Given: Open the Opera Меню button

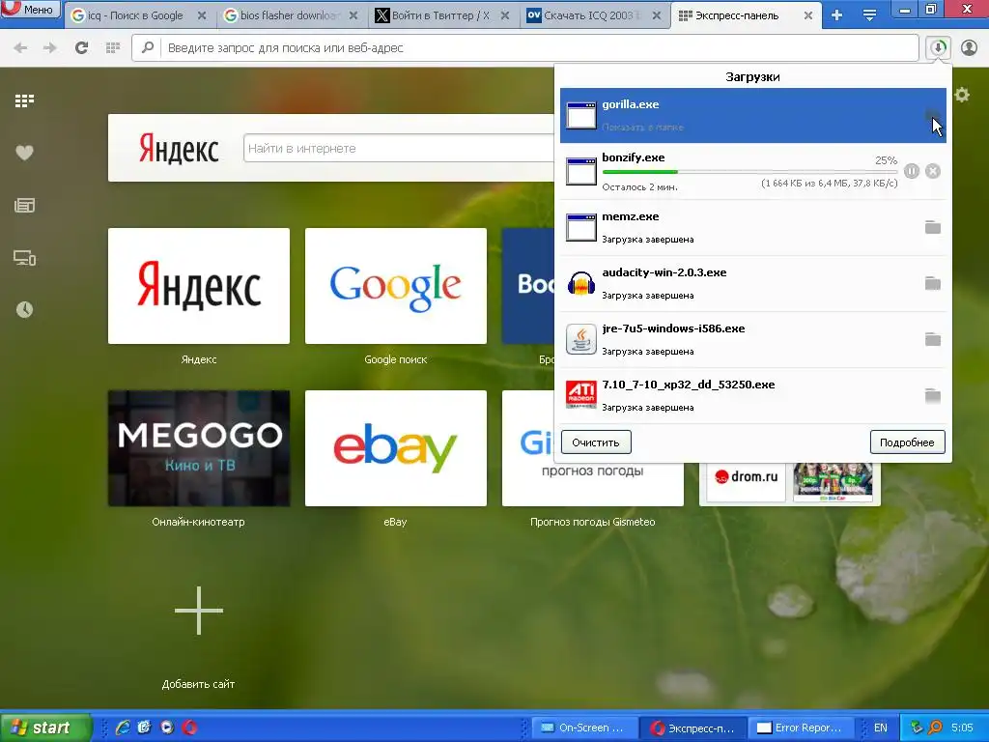Looking at the screenshot, I should [x=30, y=10].
